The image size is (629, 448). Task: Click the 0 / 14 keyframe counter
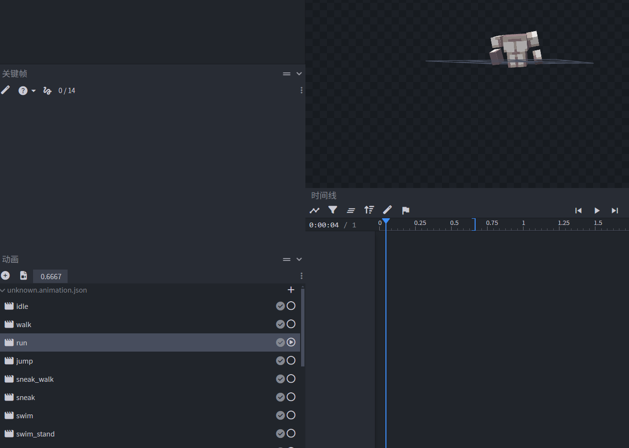pyautogui.click(x=67, y=91)
